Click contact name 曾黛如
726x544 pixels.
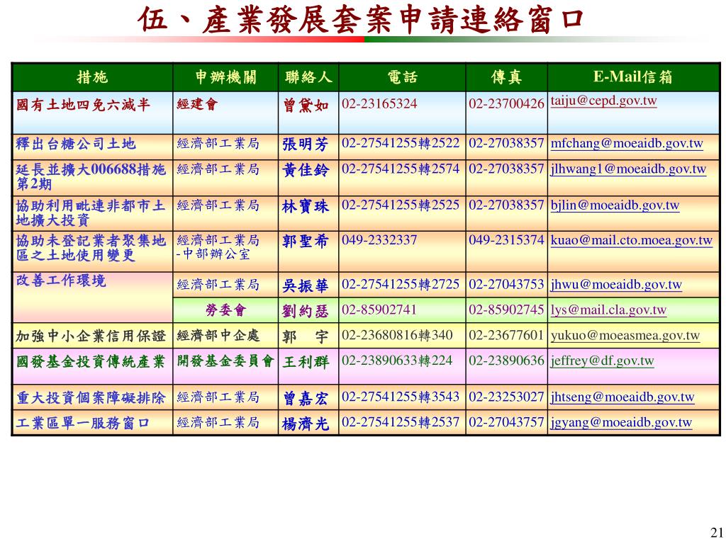click(306, 106)
